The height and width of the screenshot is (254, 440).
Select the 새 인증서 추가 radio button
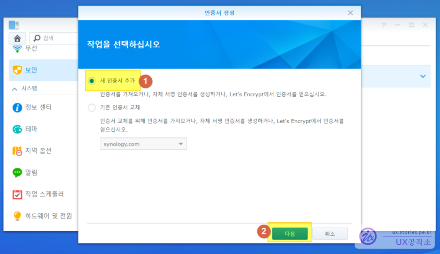click(x=92, y=81)
